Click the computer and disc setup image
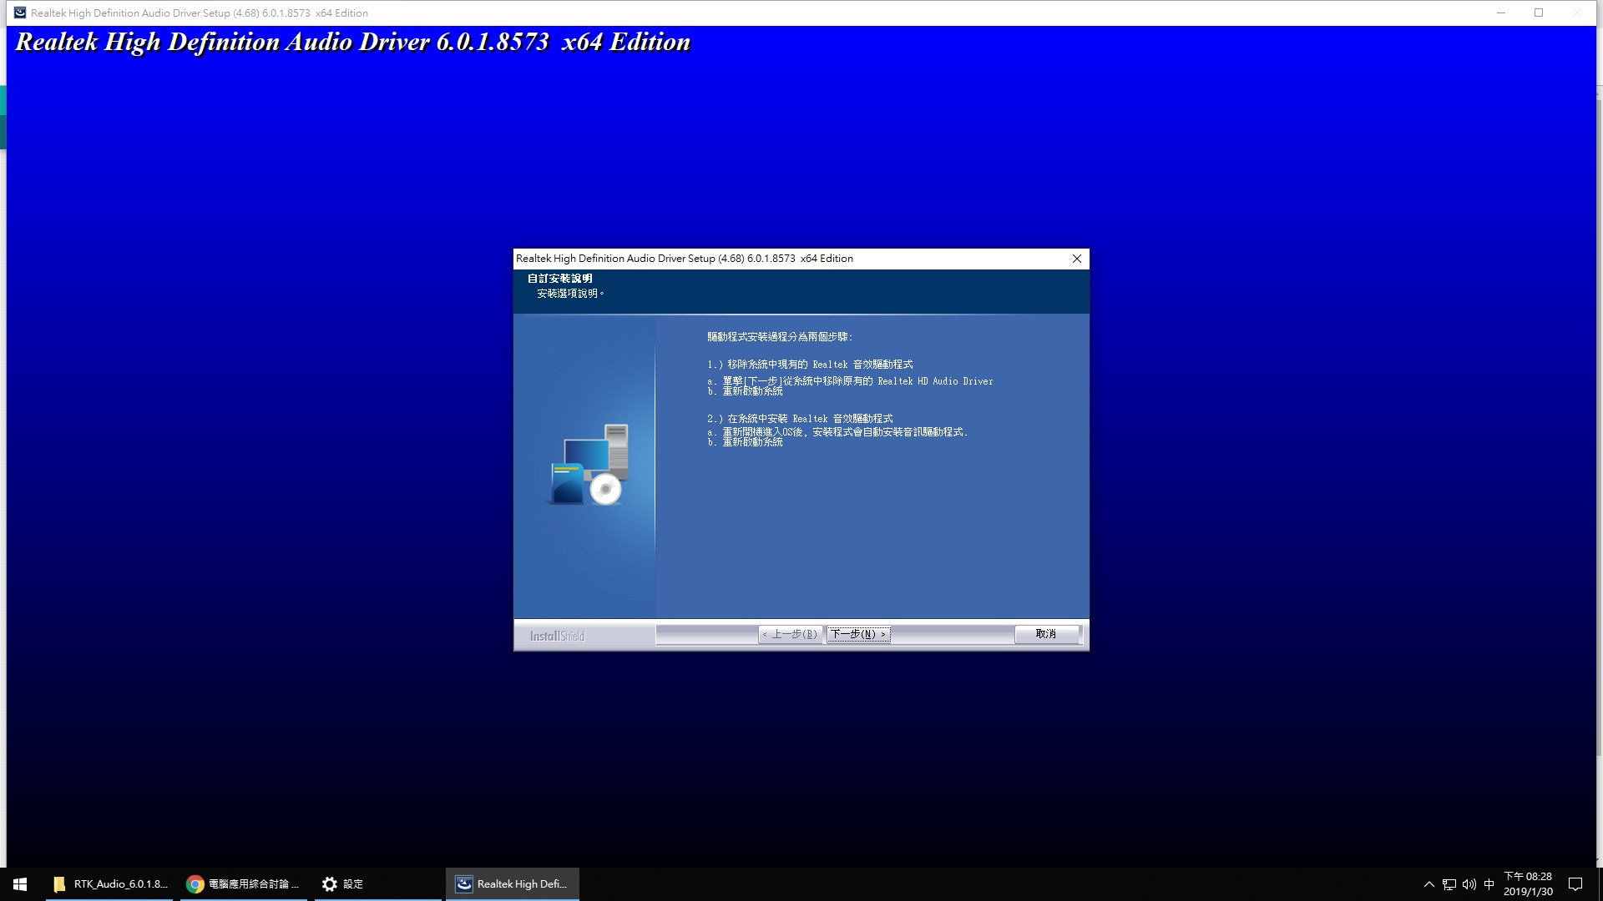Screen dimensions: 1603x901 tap(588, 465)
